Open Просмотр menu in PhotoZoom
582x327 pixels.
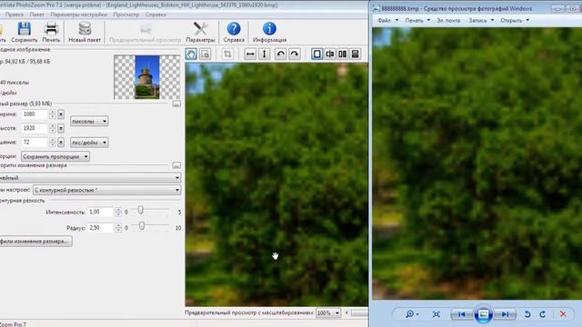pos(126,15)
